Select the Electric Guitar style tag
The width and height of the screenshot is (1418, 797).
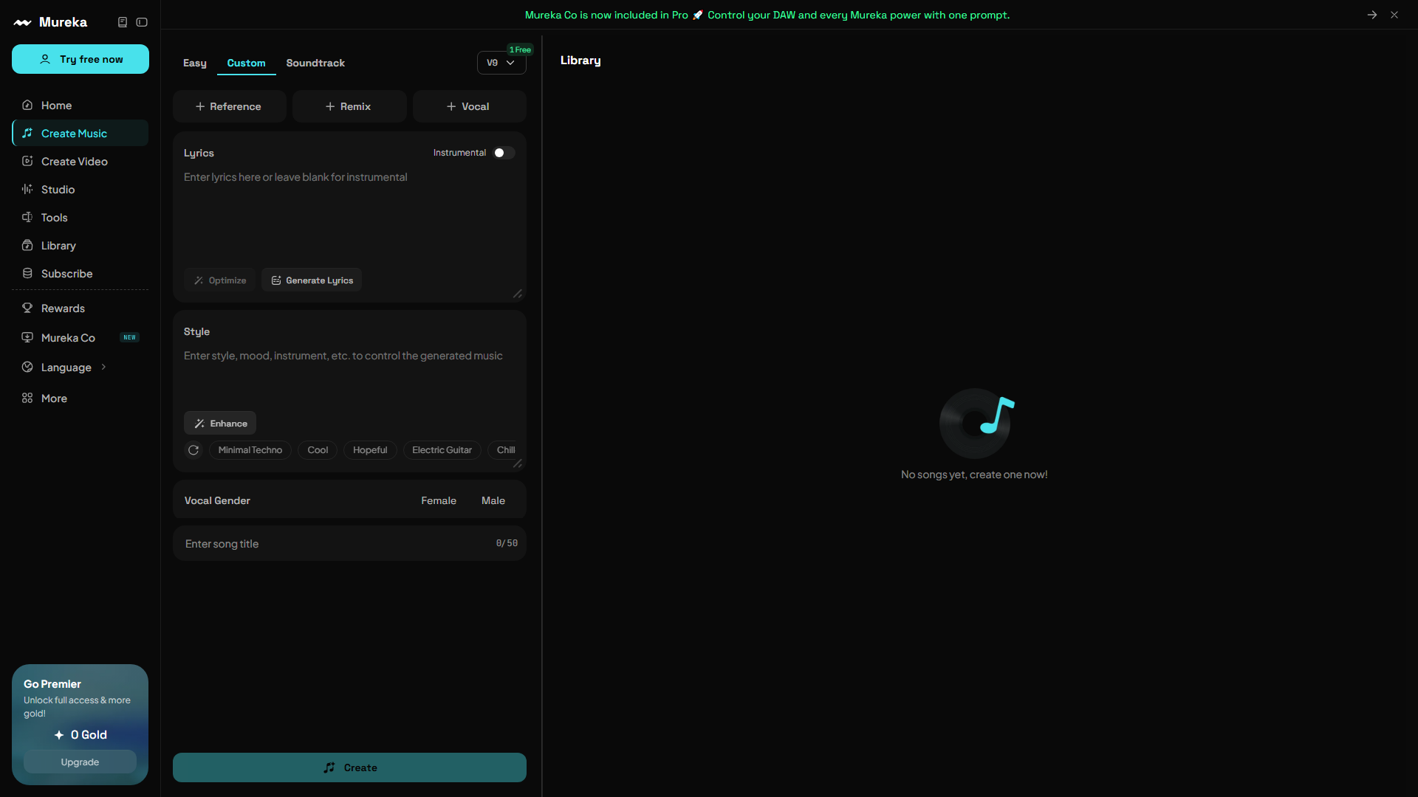442,450
